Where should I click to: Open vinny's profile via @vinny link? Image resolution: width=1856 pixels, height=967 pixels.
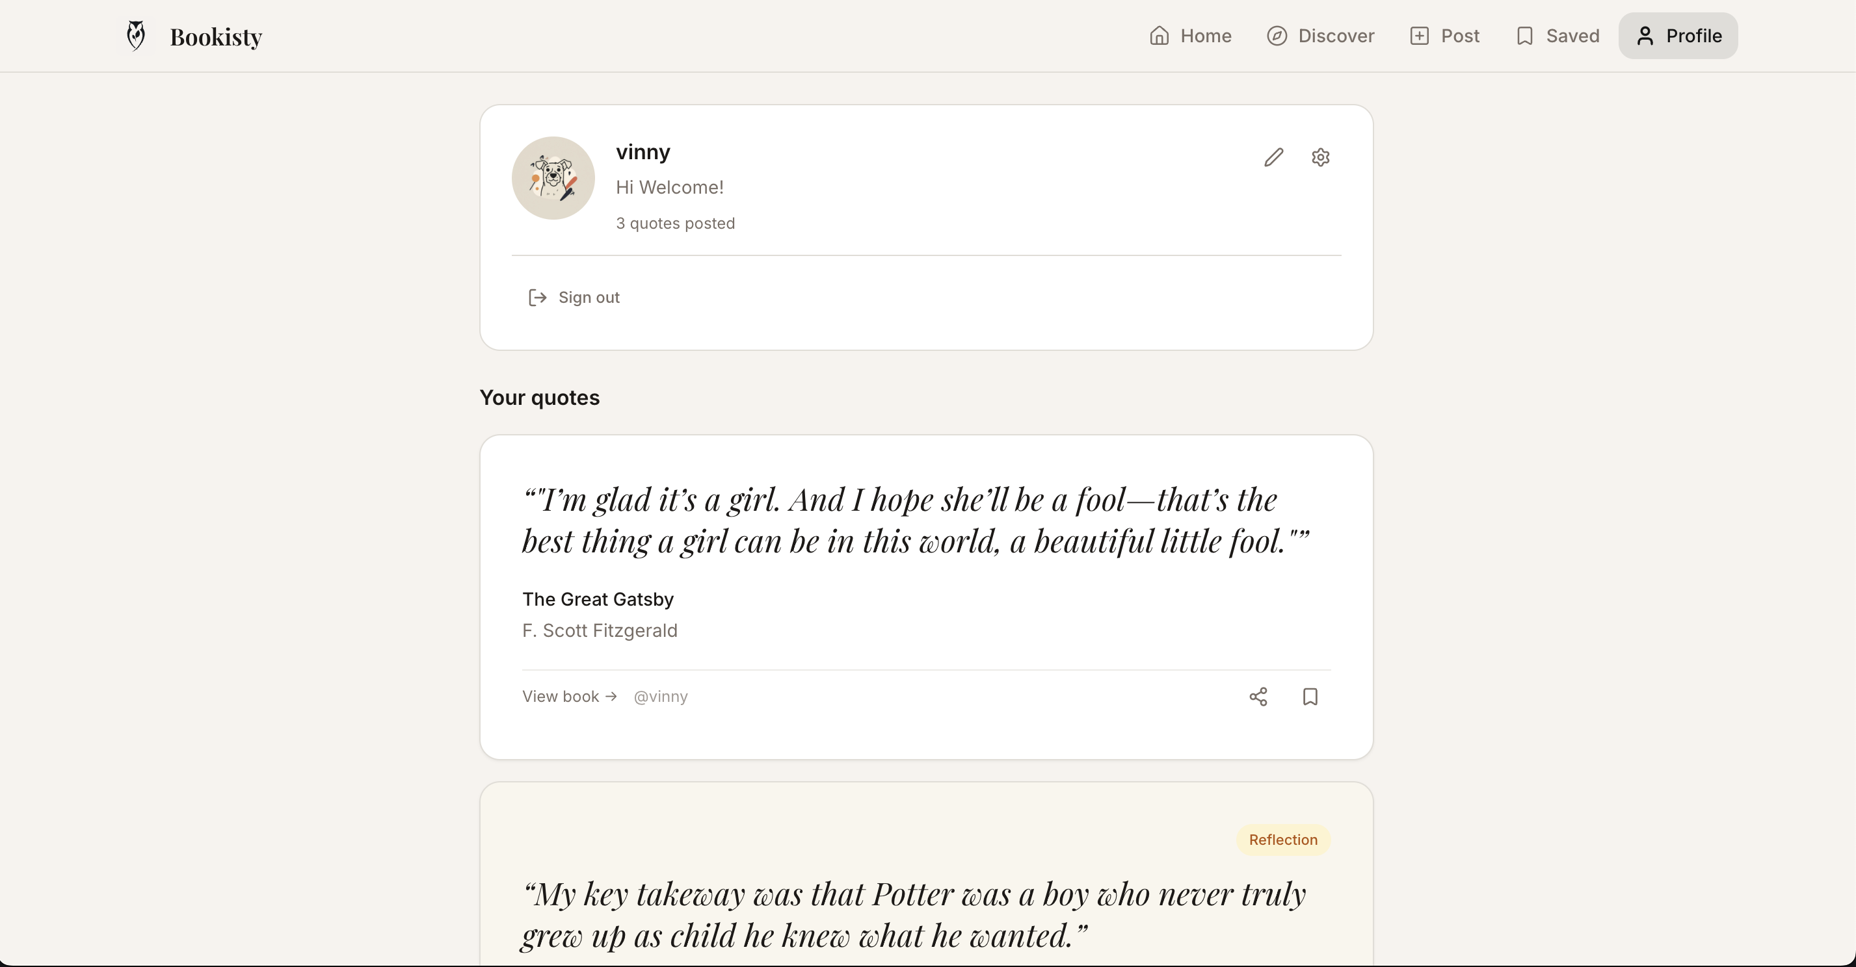[x=660, y=696]
